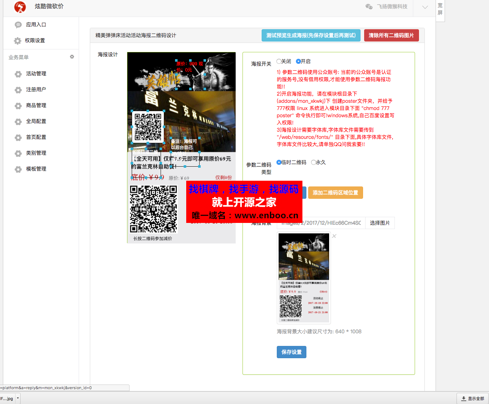The height and width of the screenshot is (404, 489).
Task: Click the gear icon beside 活动管理
Action: (18, 74)
